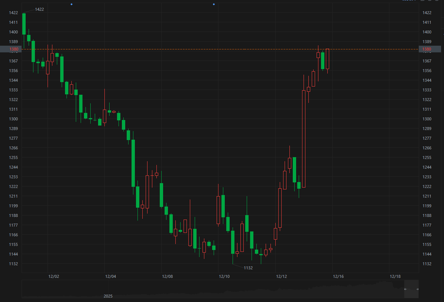444x302 pixels.
Task: Click the navigator's left arrow handle
Action: (405, 289)
